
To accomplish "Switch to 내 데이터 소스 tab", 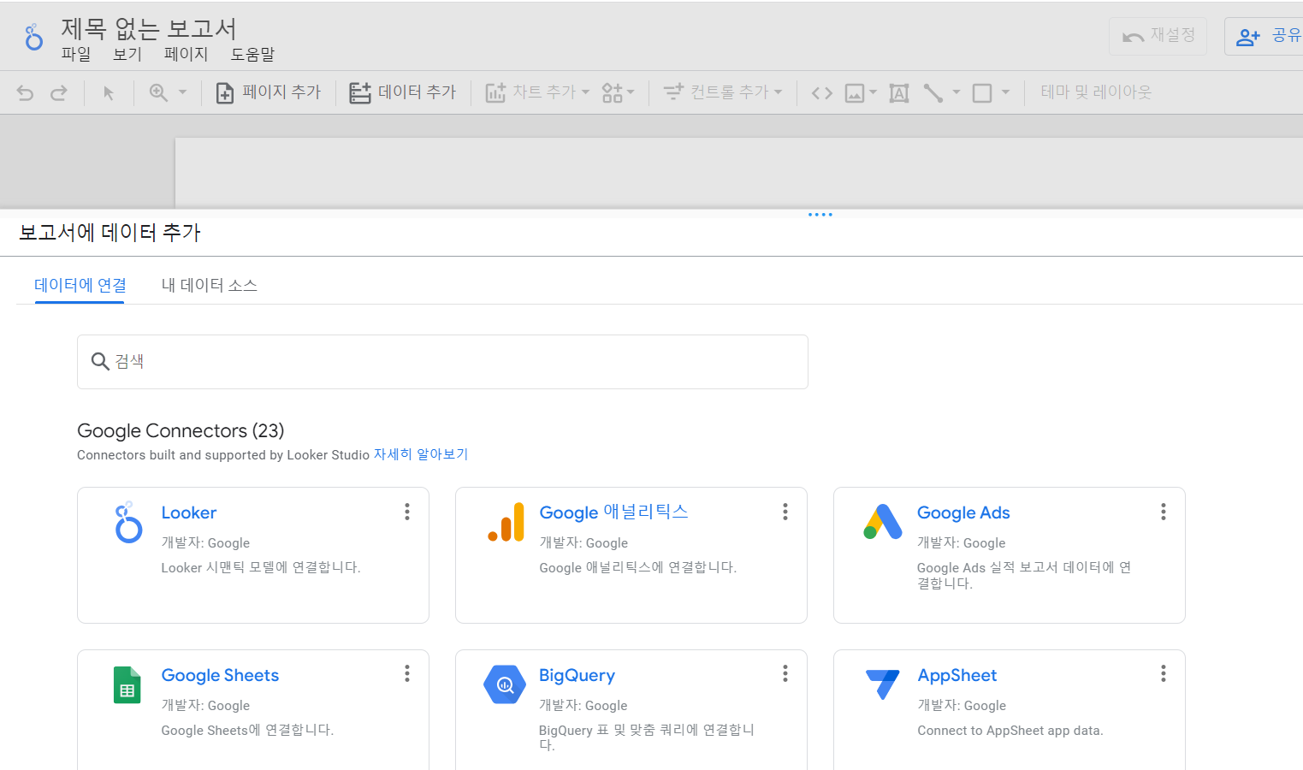I will coord(210,285).
